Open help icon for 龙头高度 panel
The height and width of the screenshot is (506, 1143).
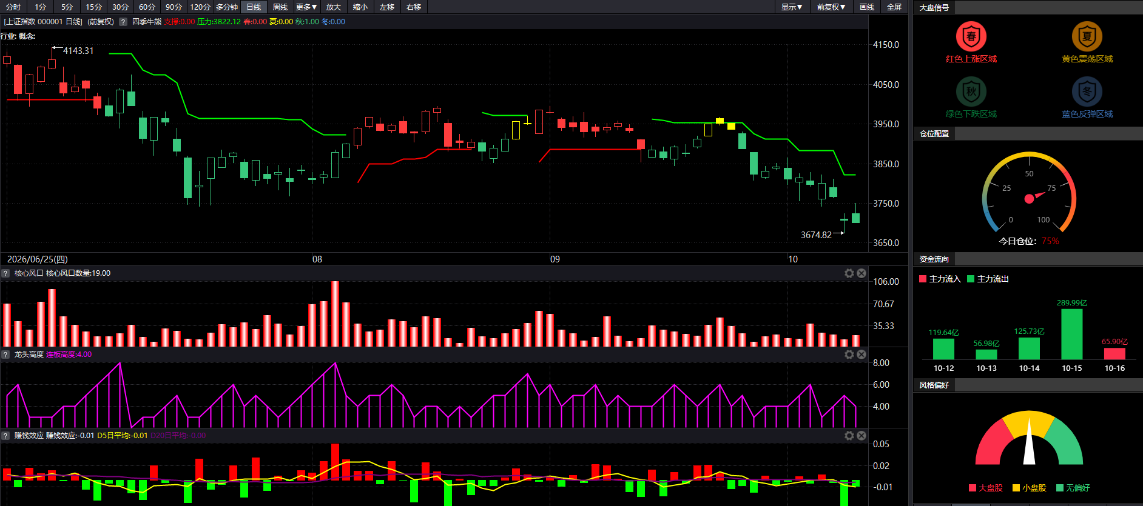point(5,355)
